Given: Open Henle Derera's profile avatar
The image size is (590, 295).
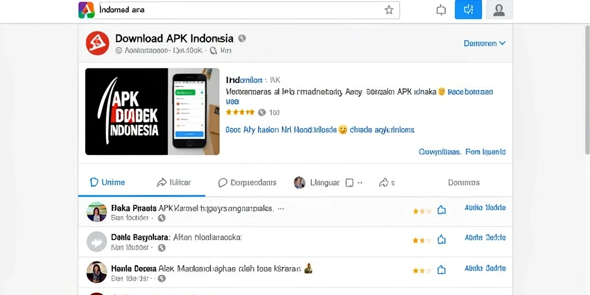Looking at the screenshot, I should [97, 272].
